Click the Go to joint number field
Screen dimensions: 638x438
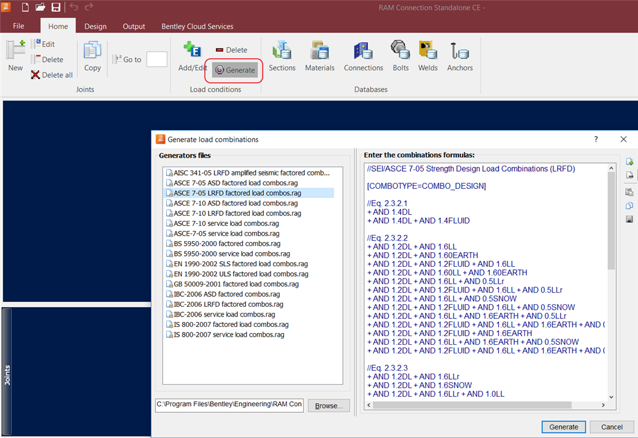coord(156,60)
